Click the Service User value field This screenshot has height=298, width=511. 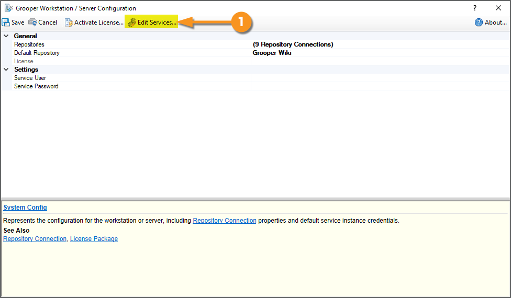point(380,78)
